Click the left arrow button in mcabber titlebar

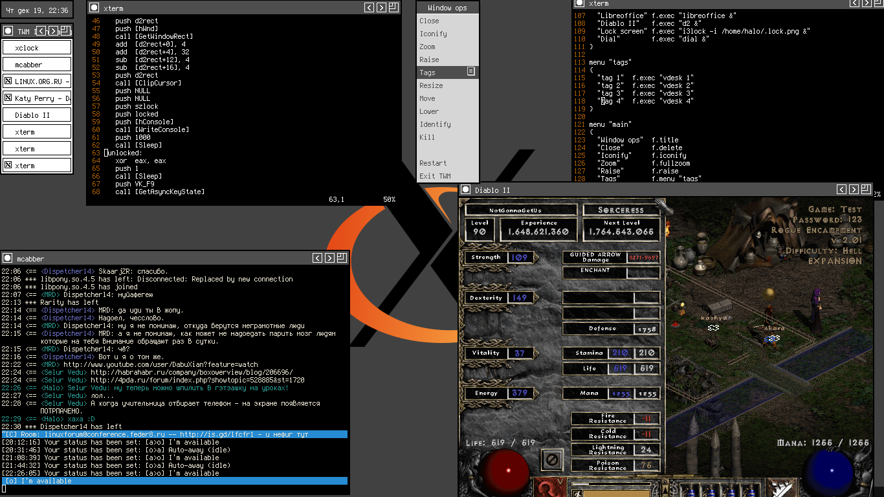pos(317,258)
